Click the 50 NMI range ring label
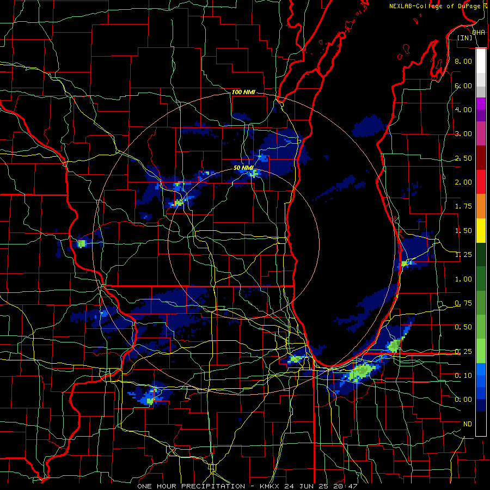490x490 pixels. pyautogui.click(x=243, y=168)
